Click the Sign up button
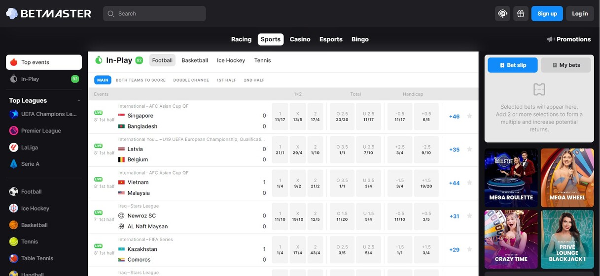This screenshot has height=276, width=600. [x=547, y=14]
